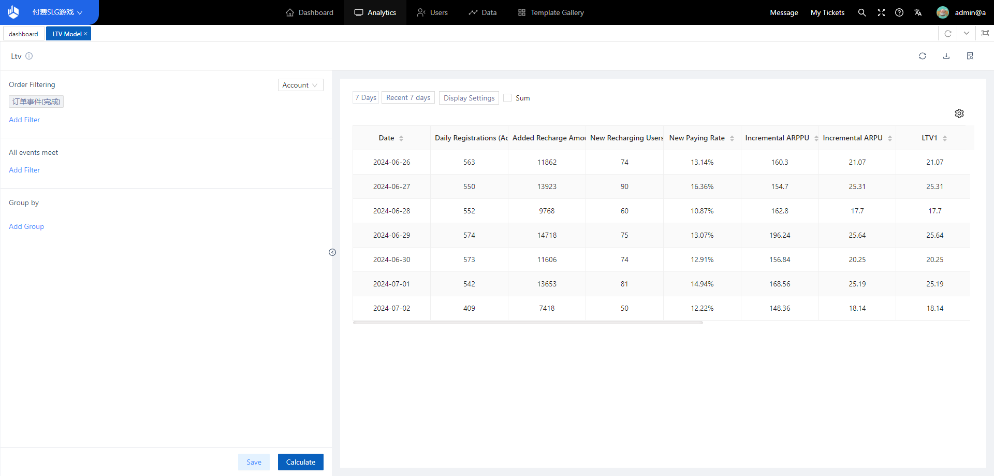Enter fullscreen mode from top bar
The width and height of the screenshot is (994, 476).
click(x=881, y=12)
